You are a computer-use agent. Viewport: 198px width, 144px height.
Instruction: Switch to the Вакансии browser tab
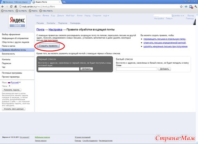pyautogui.click(x=15, y=2)
